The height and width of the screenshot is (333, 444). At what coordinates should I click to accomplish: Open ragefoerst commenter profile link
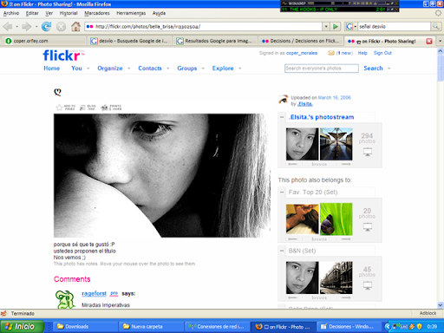tap(94, 294)
